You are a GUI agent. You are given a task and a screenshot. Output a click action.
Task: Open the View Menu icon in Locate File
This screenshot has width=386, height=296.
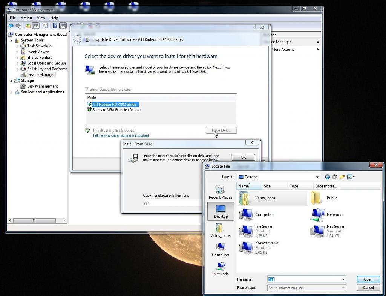pos(351,177)
